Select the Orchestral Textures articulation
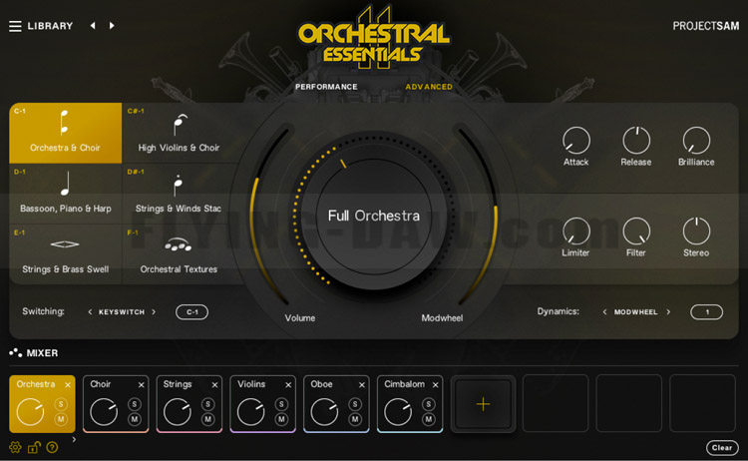Screen dimensions: 748x461 pos(179,254)
